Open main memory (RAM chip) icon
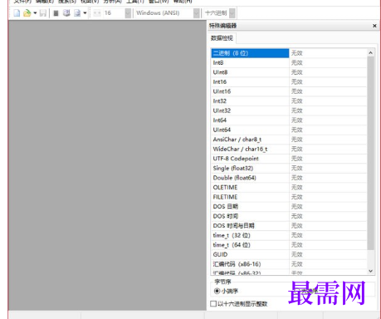Image resolution: width=381 pixels, height=319 pixels. click(56, 13)
